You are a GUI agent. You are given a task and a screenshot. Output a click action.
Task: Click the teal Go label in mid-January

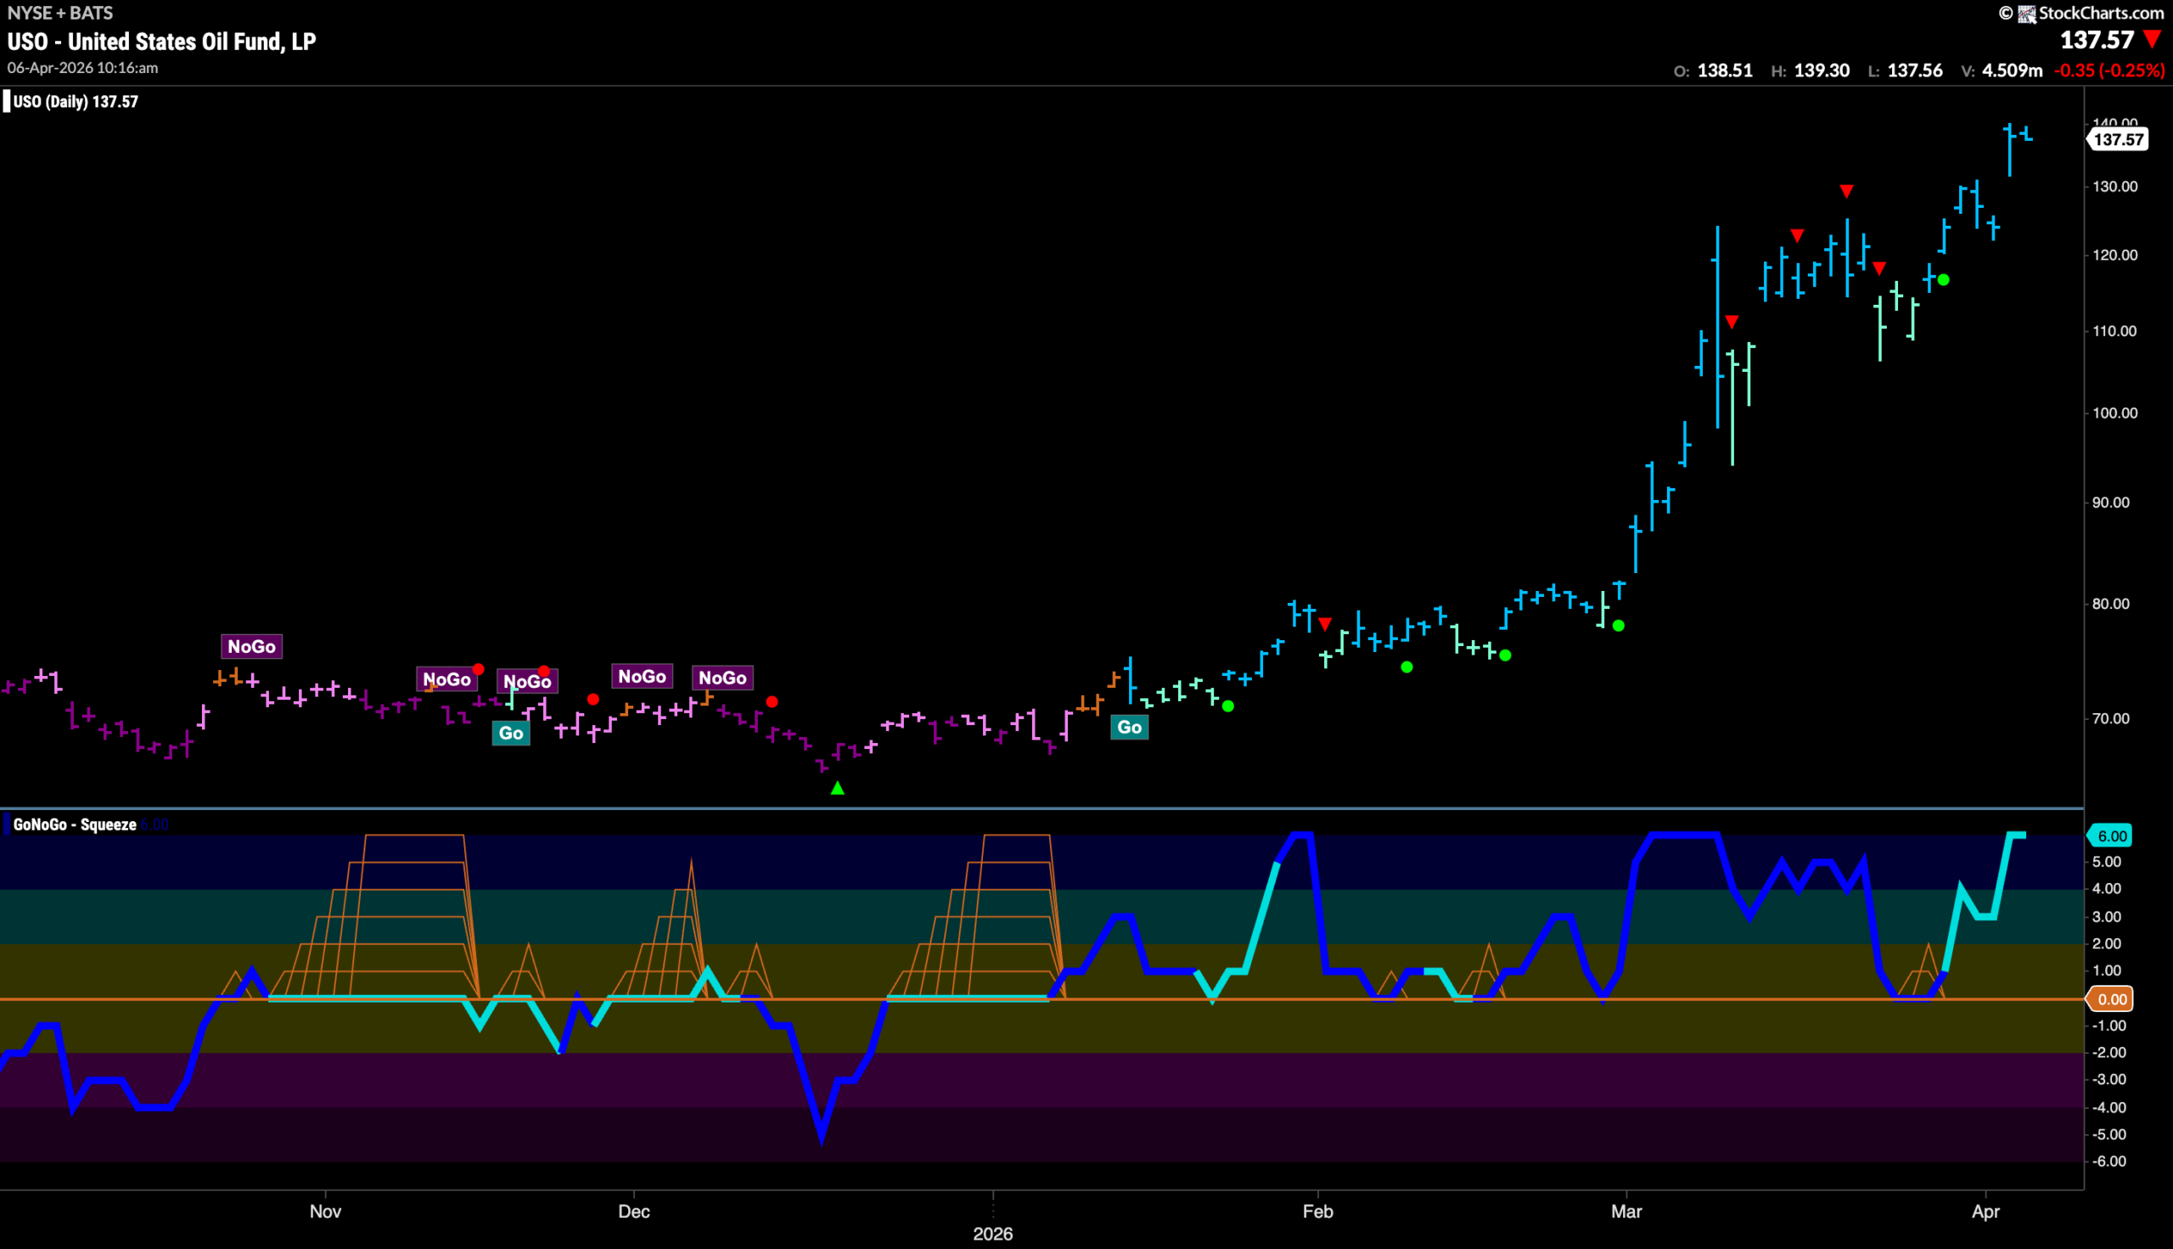1130,728
